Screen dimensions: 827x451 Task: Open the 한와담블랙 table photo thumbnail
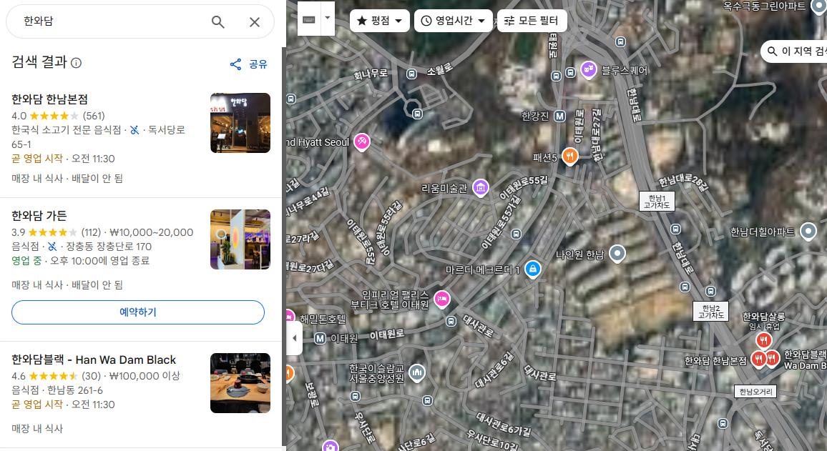pos(240,383)
